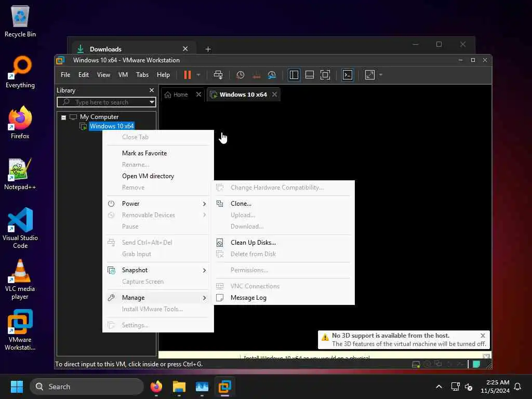Toggle the console view toolbar button

(348, 75)
